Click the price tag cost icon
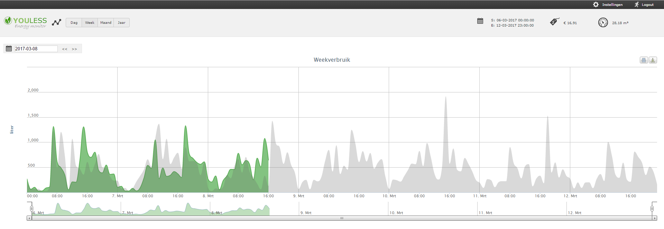Viewport: 664px width, 229px height. 555,22
